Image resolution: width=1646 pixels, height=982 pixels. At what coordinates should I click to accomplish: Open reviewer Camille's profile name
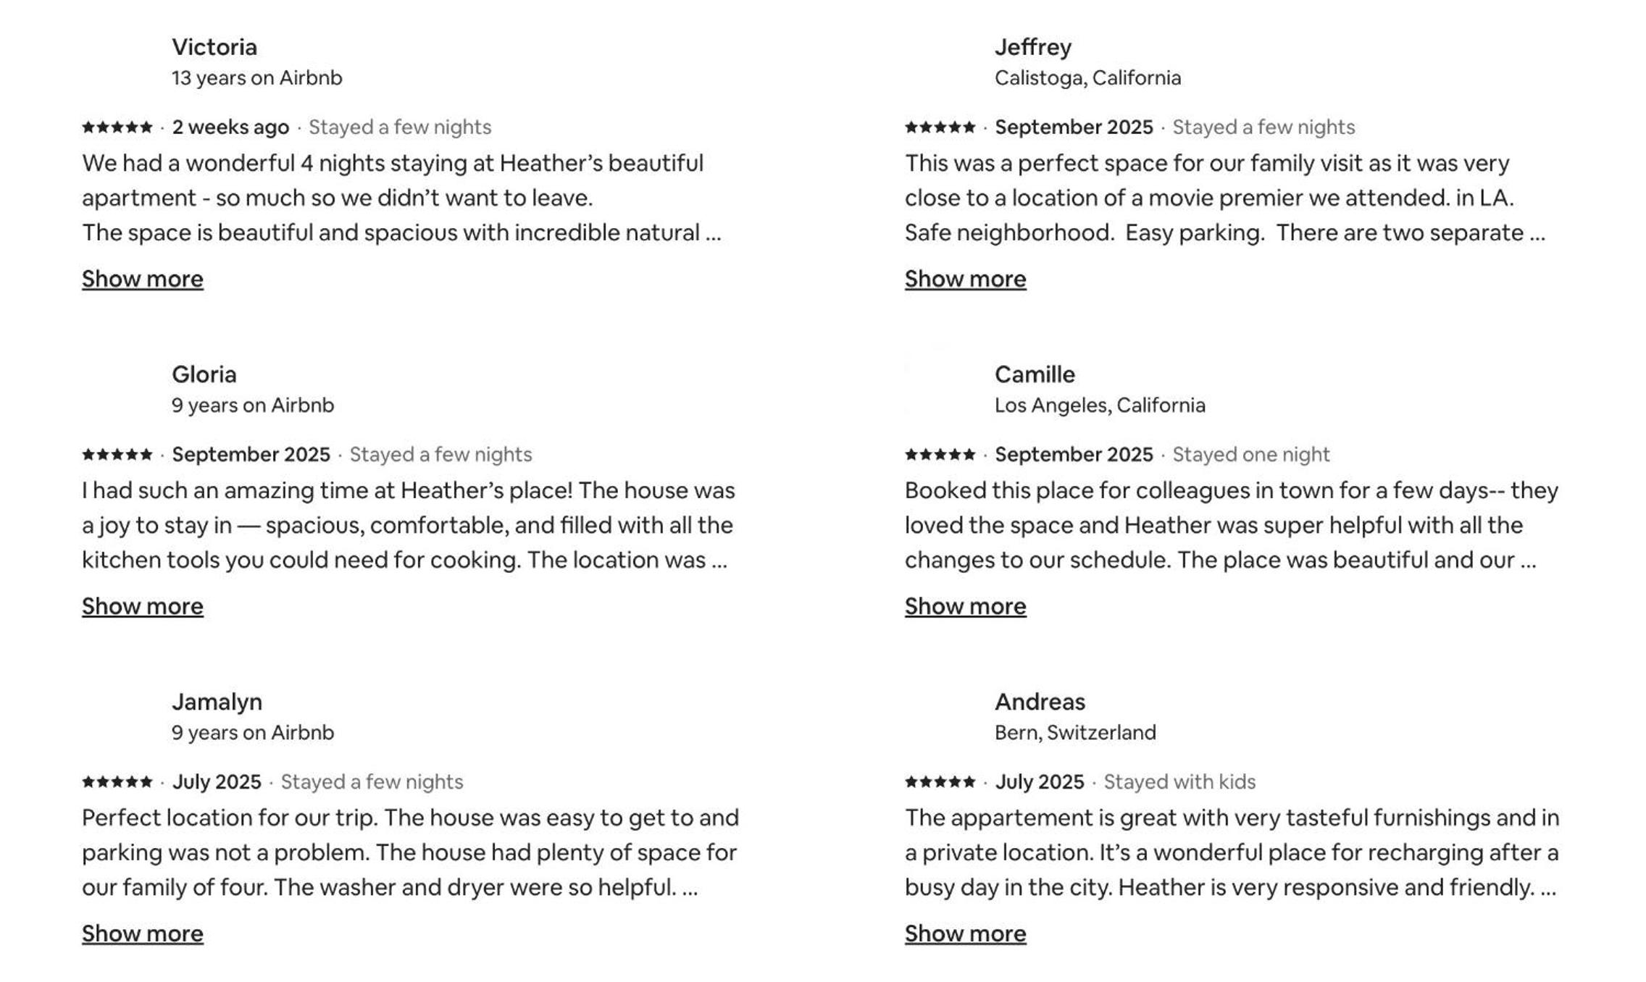coord(1035,374)
